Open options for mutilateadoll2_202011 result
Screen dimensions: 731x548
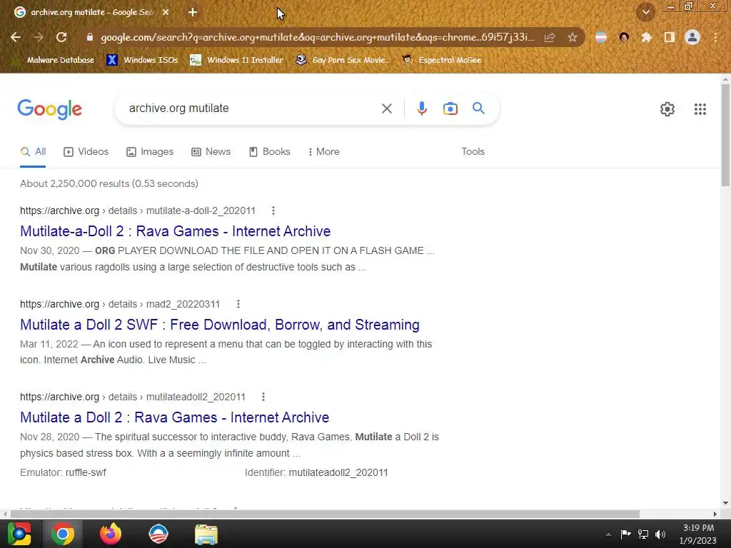click(x=263, y=397)
